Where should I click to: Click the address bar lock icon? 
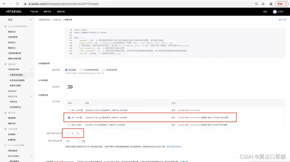(x=25, y=4)
